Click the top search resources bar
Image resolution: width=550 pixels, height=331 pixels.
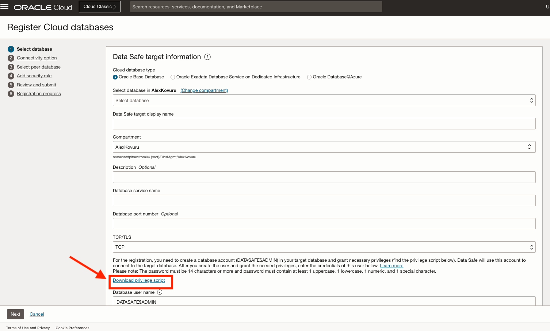tap(256, 7)
